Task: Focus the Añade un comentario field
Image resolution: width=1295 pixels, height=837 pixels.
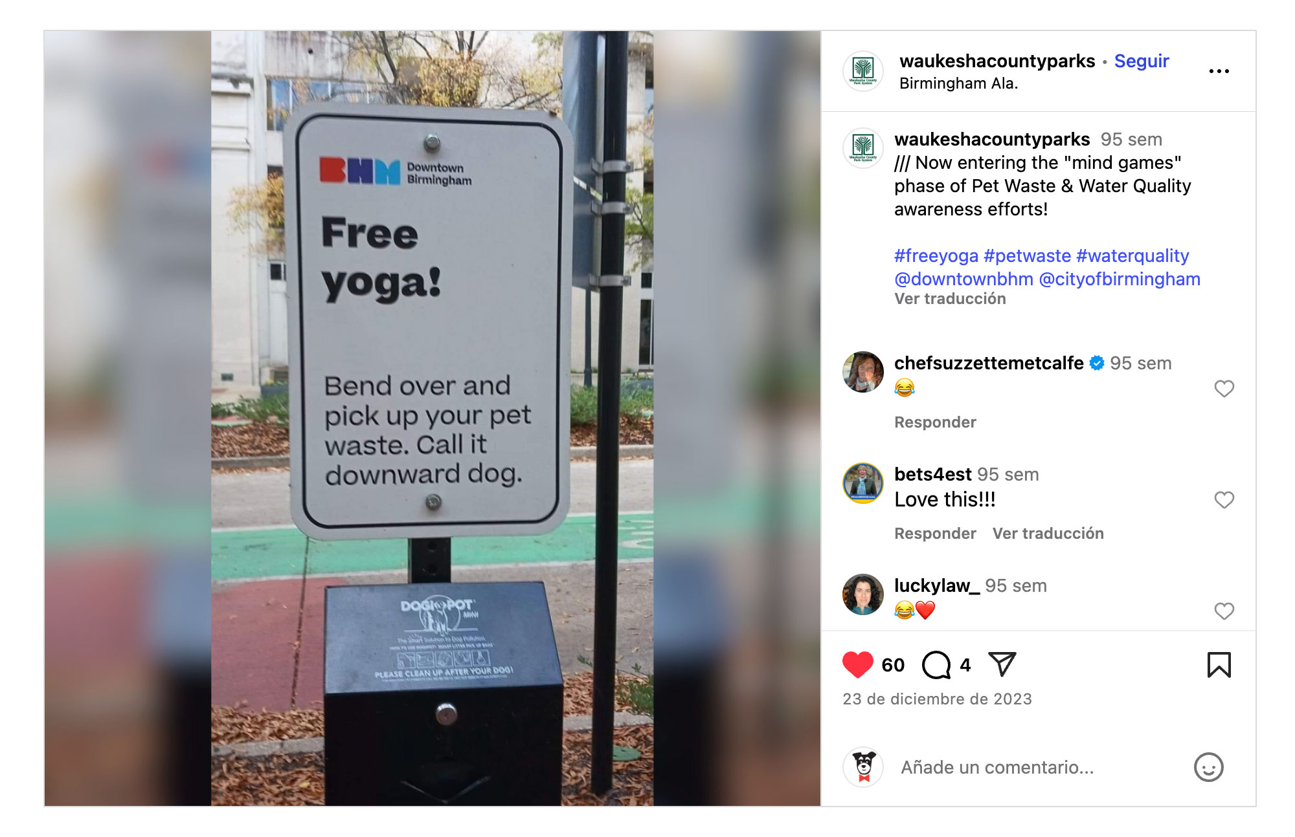Action: click(x=1036, y=767)
